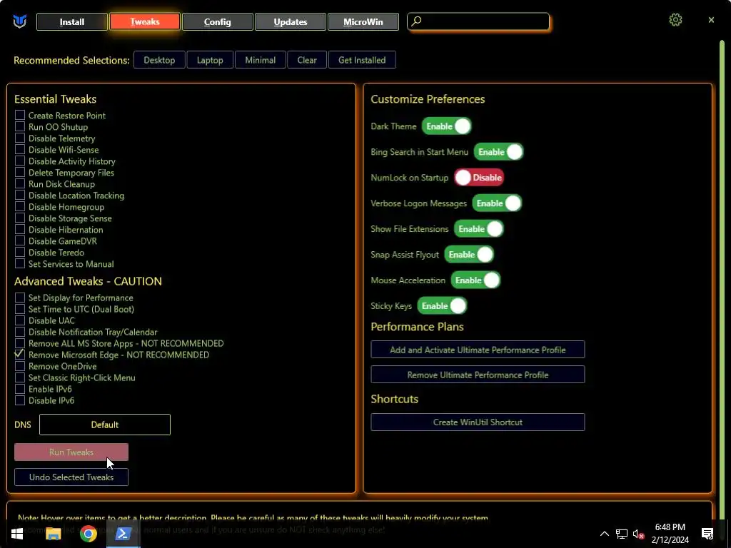Launch File Explorer from taskbar
Screen dimensions: 731x548
click(x=53, y=534)
